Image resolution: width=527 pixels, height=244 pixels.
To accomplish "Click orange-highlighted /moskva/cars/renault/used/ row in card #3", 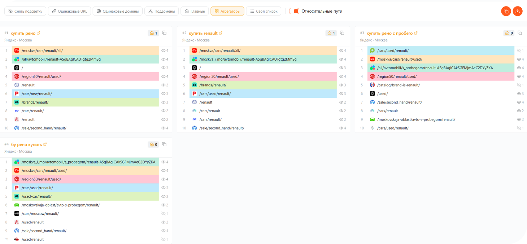I will 441,59.
